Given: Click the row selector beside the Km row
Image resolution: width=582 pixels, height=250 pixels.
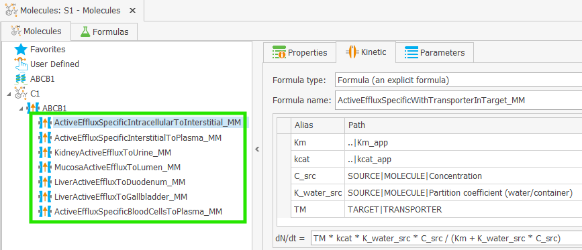Looking at the screenshot, I should click(284, 142).
